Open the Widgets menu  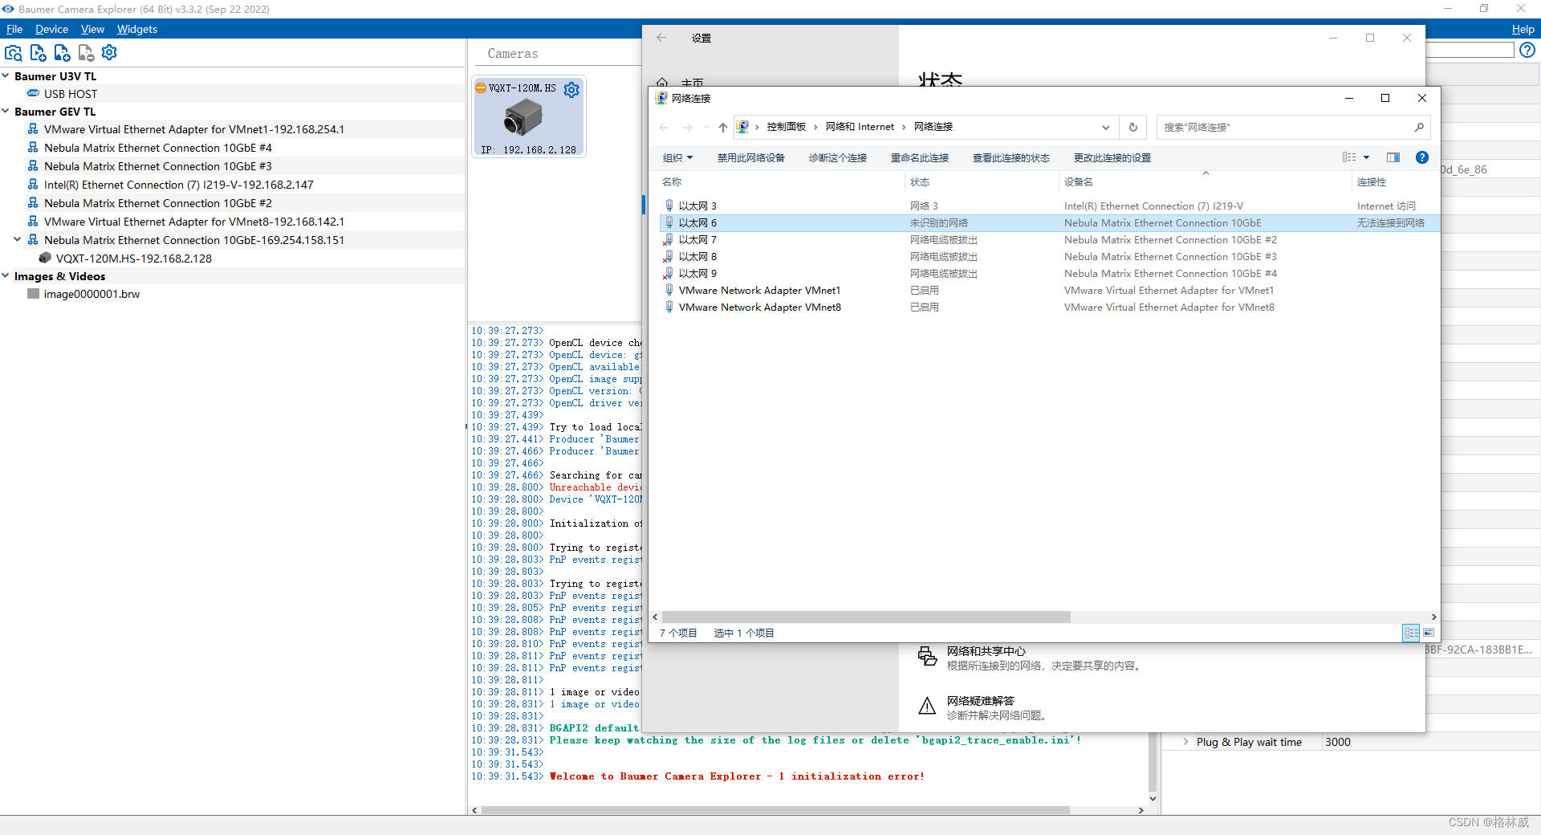(137, 29)
